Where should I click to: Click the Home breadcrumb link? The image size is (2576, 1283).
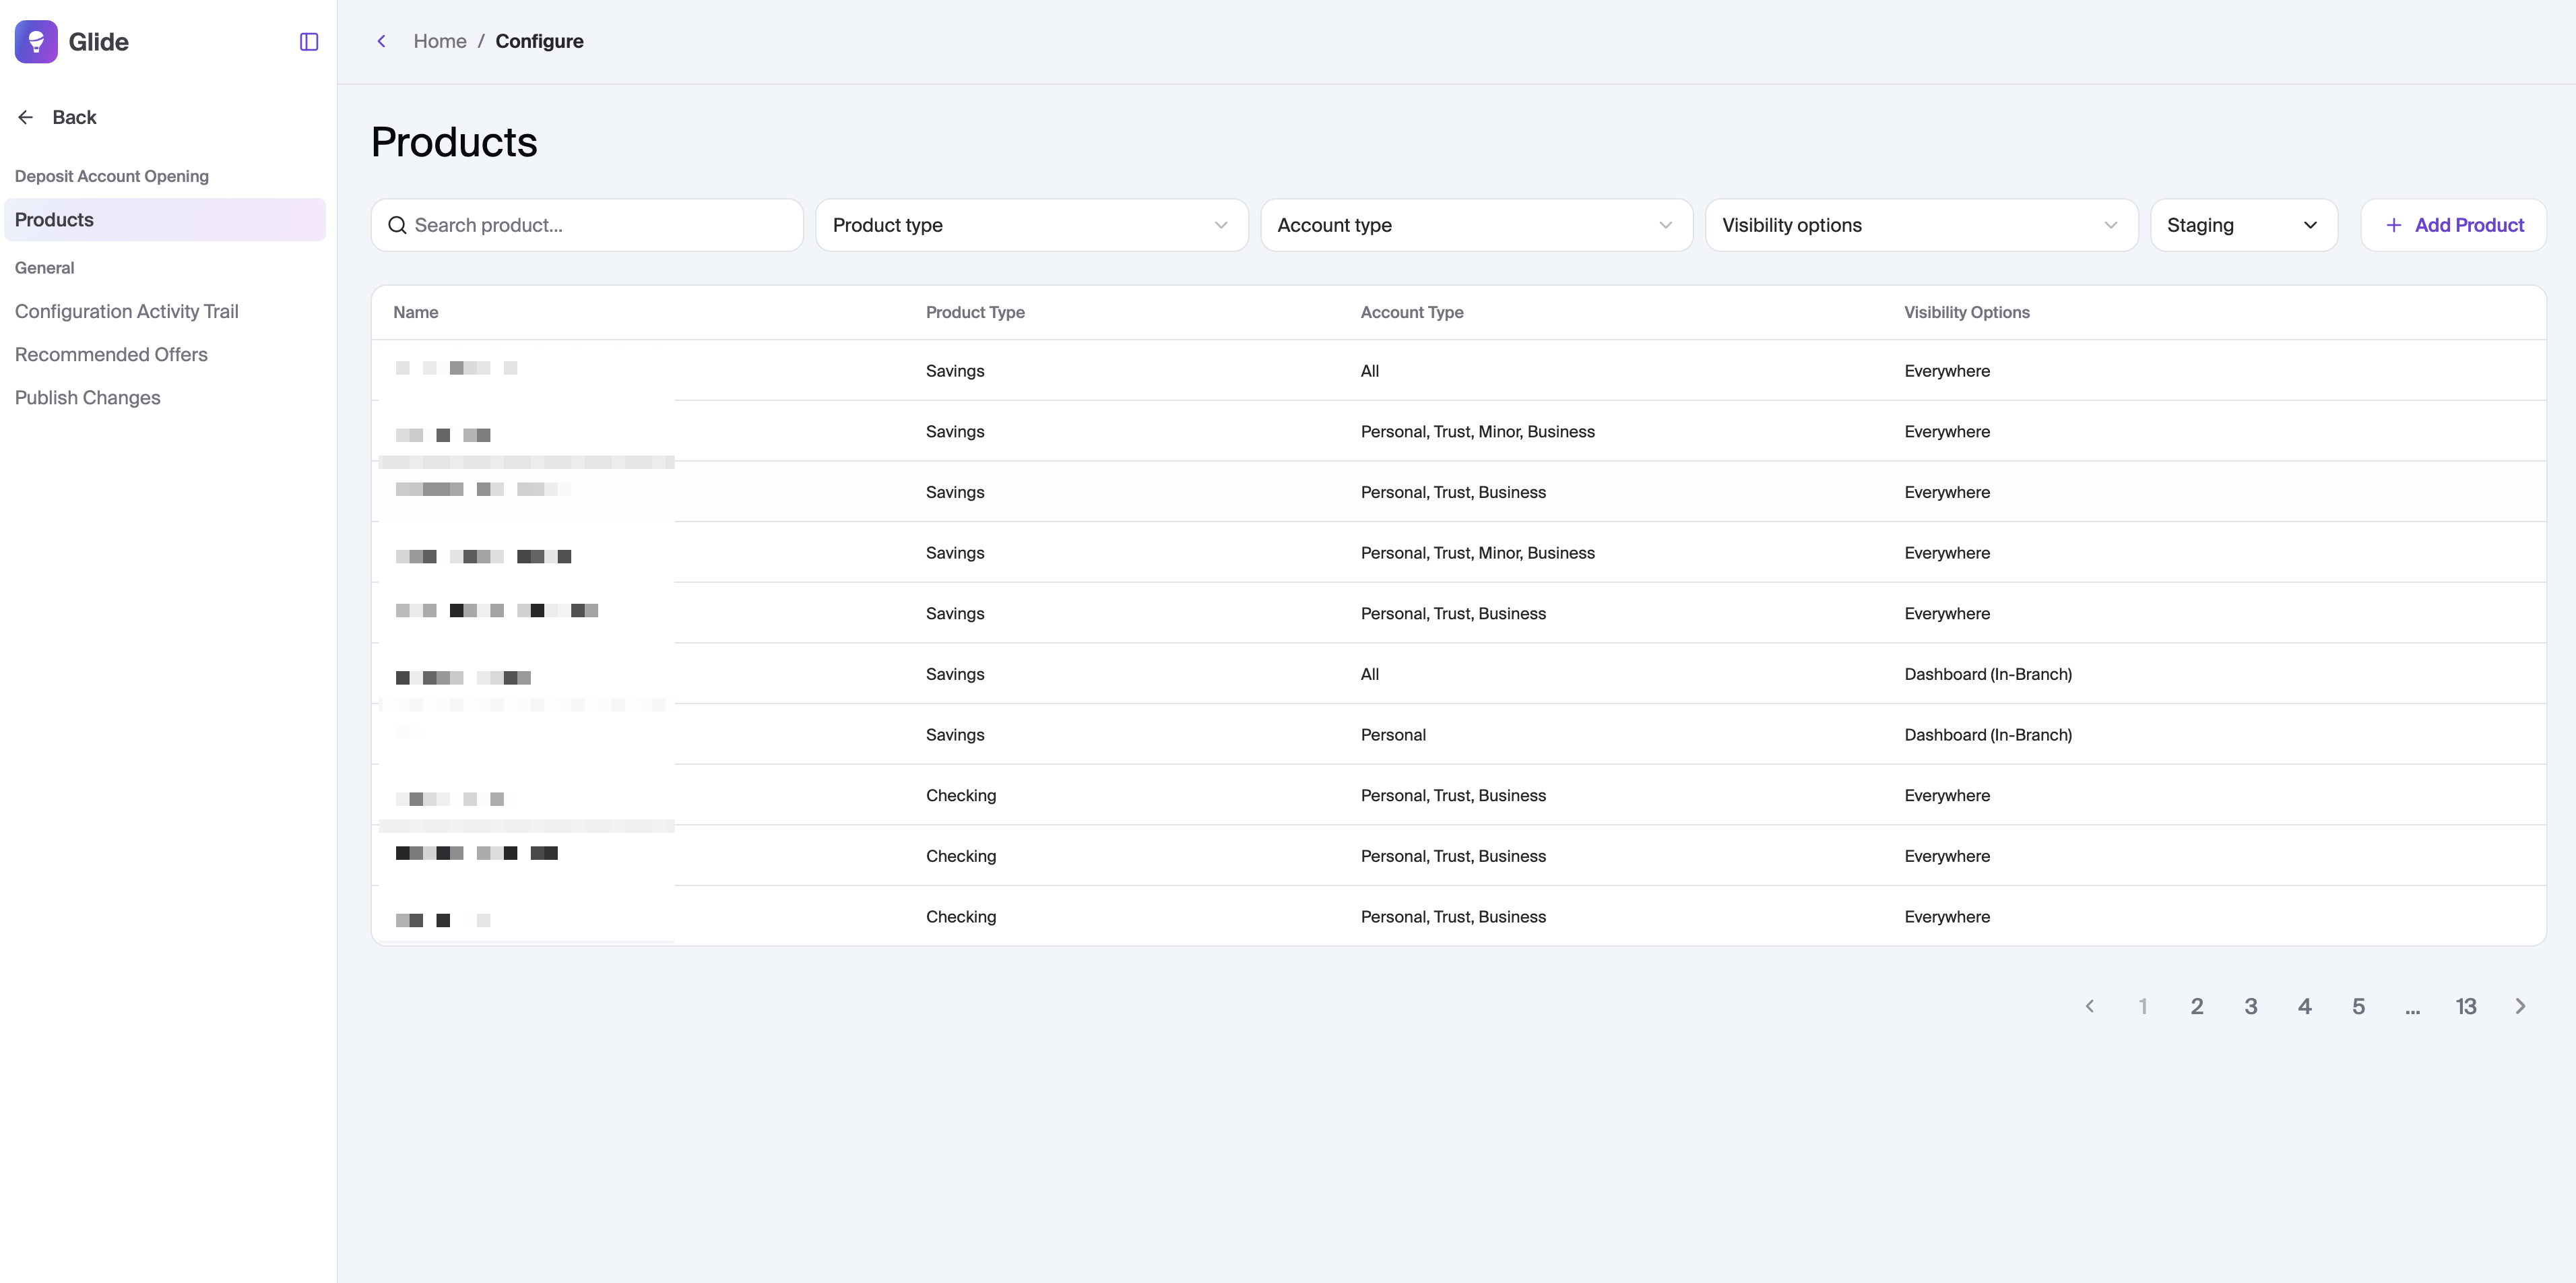tap(440, 41)
